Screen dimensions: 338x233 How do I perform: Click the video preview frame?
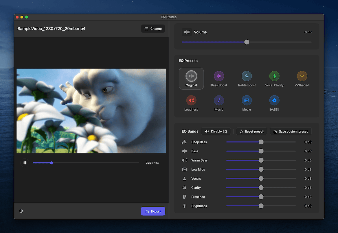click(91, 111)
